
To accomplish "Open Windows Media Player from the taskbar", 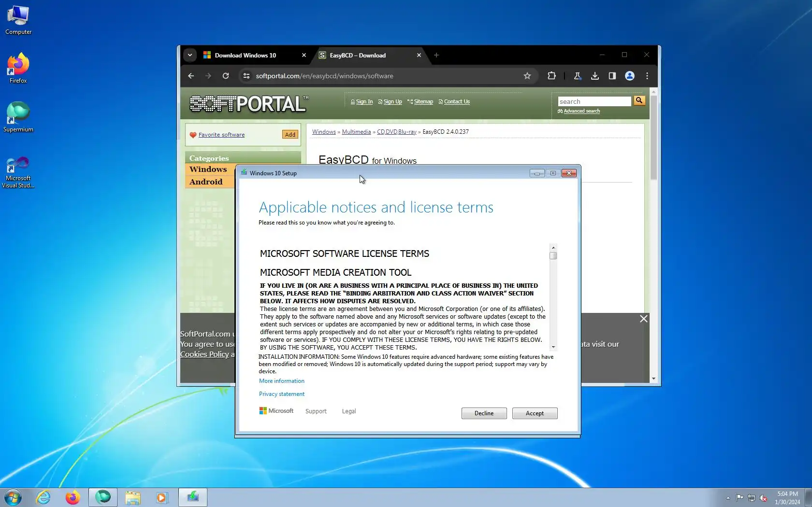I will tap(161, 497).
